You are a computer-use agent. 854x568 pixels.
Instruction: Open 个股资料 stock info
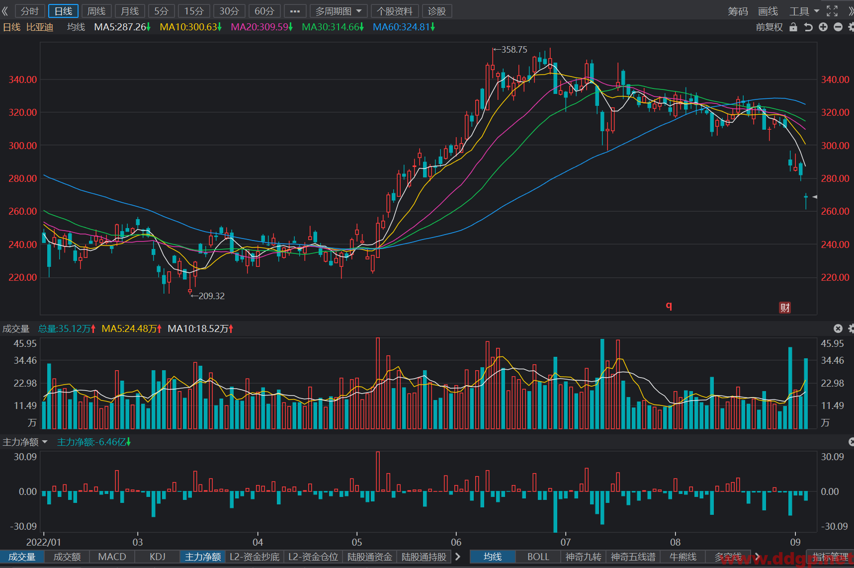click(395, 11)
